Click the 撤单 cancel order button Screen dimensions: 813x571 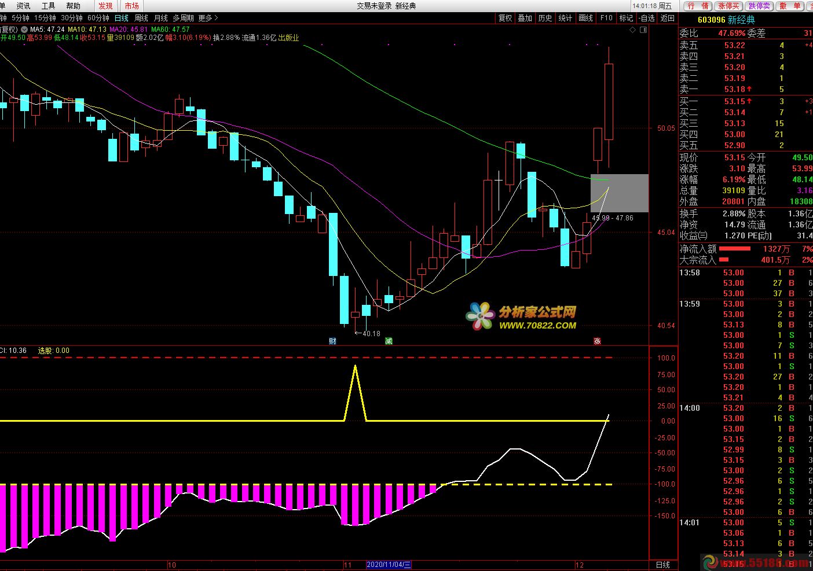[790, 6]
